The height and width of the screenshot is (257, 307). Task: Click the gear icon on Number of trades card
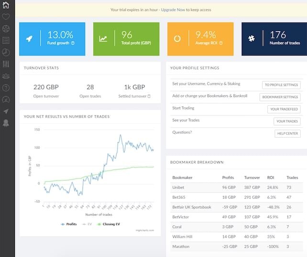[x=252, y=38]
